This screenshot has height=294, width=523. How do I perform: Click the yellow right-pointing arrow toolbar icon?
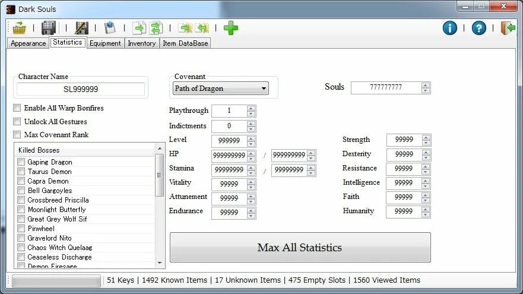pos(185,28)
